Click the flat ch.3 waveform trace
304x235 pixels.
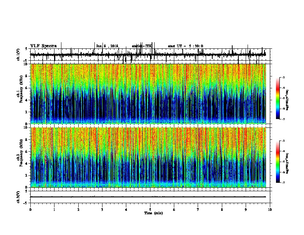(148, 197)
